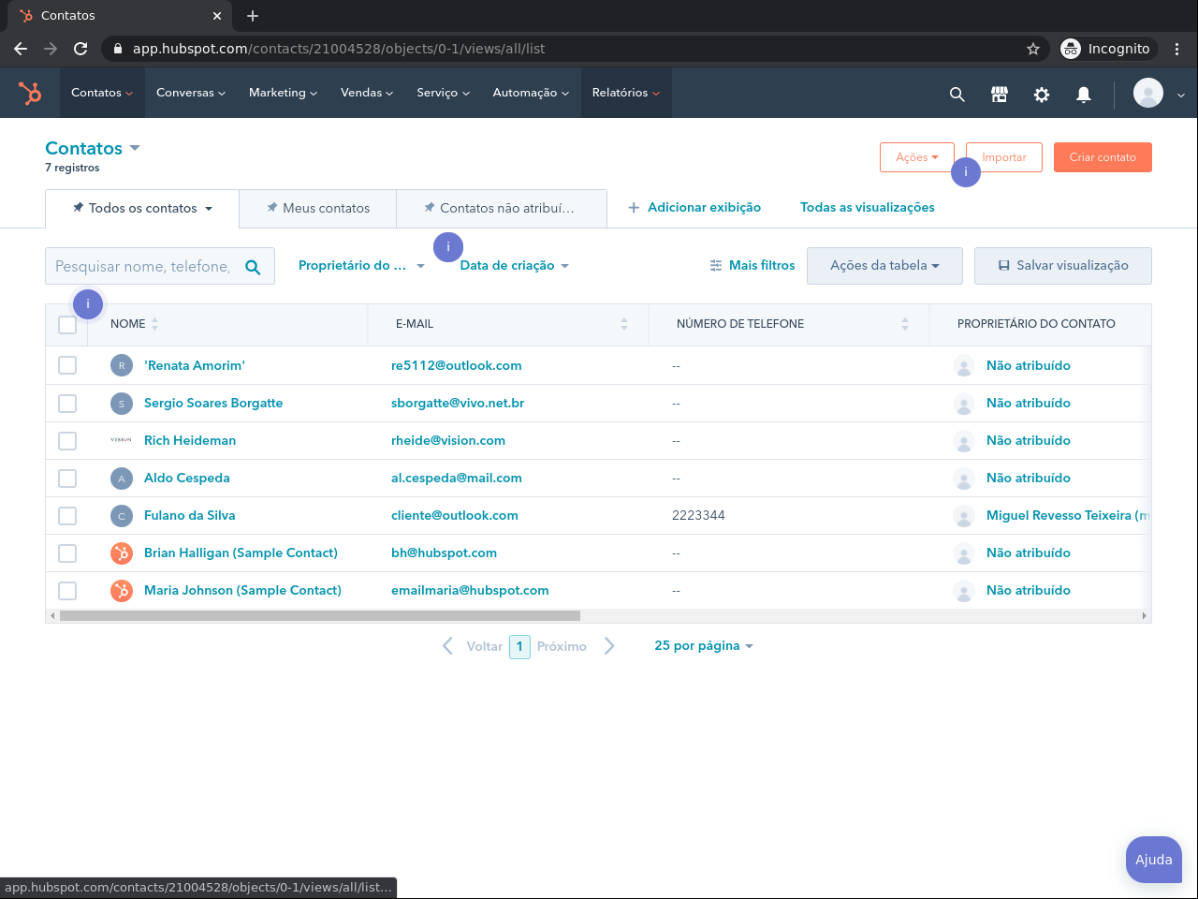
Task: Check the box for Sergio Soares Borgatte
Action: 67,404
